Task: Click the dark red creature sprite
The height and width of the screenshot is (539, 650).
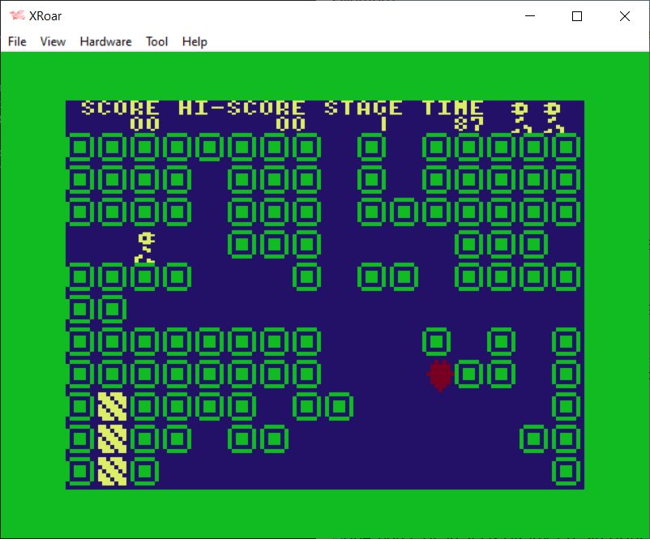Action: [439, 375]
